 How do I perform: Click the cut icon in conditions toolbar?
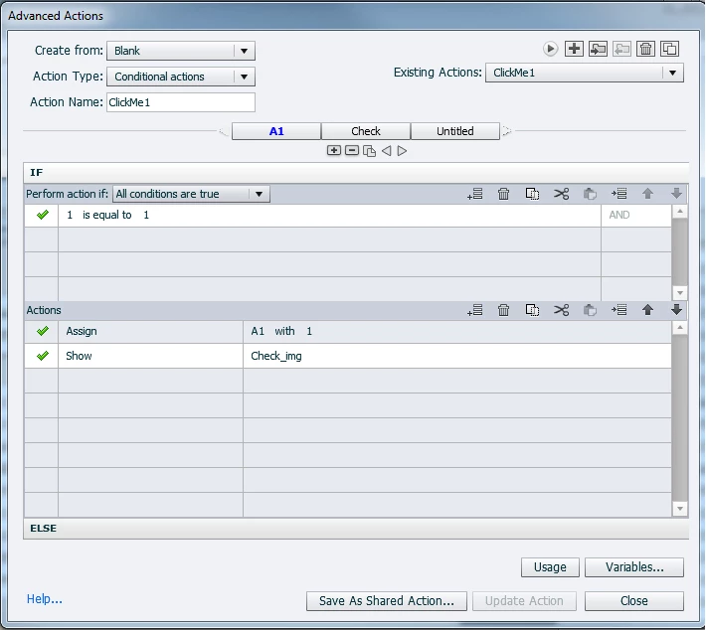pyautogui.click(x=561, y=194)
